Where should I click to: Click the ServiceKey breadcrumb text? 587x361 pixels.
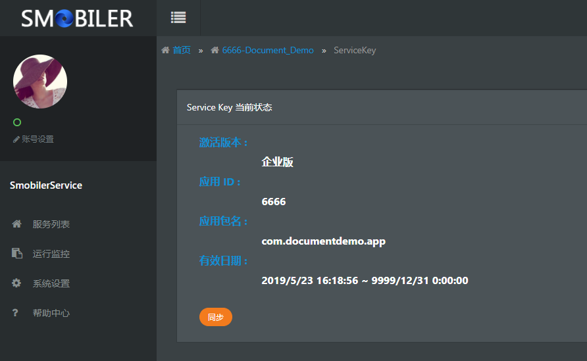click(x=355, y=50)
